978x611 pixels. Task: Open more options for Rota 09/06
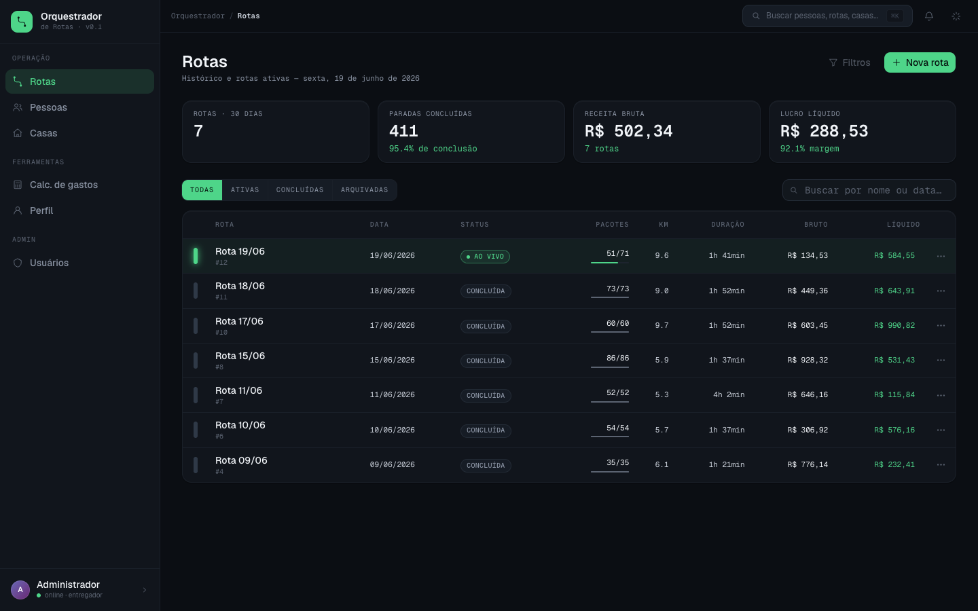(941, 464)
